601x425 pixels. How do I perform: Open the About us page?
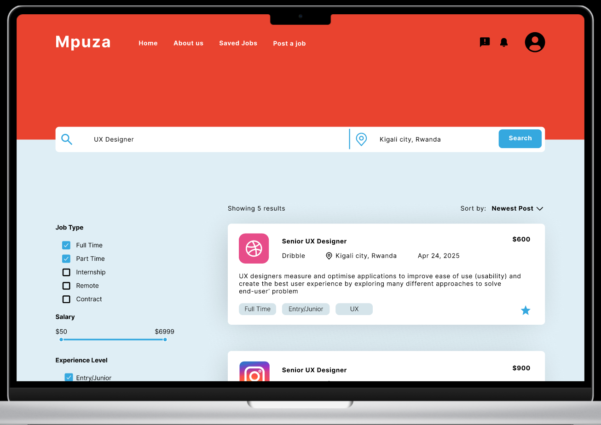pos(188,43)
